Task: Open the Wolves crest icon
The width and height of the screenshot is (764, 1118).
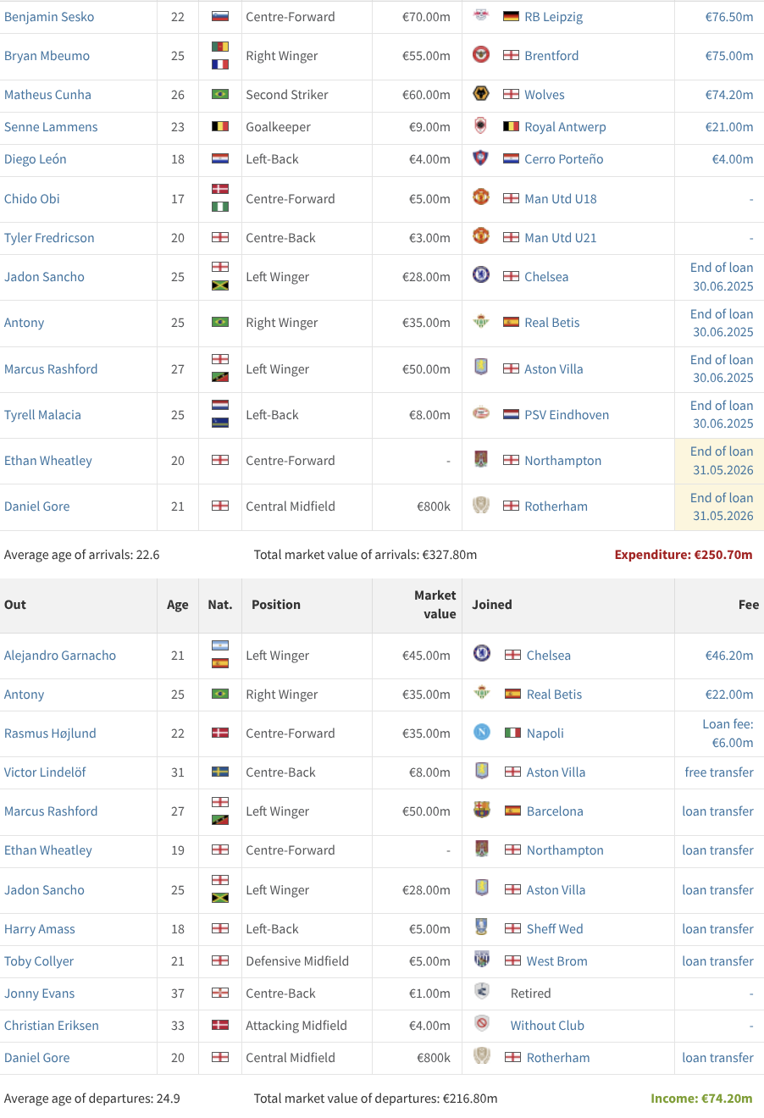Action: tap(480, 94)
